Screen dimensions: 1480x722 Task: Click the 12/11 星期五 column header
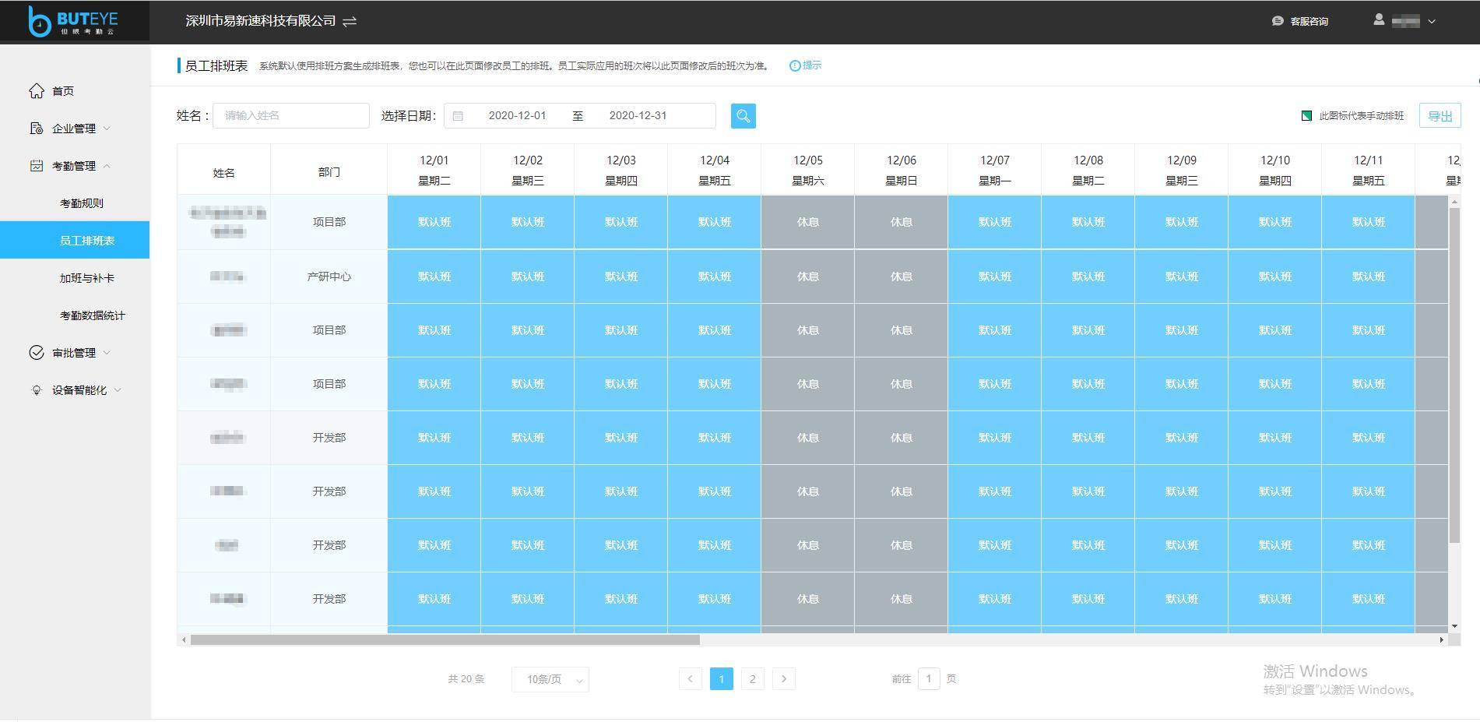(1369, 170)
